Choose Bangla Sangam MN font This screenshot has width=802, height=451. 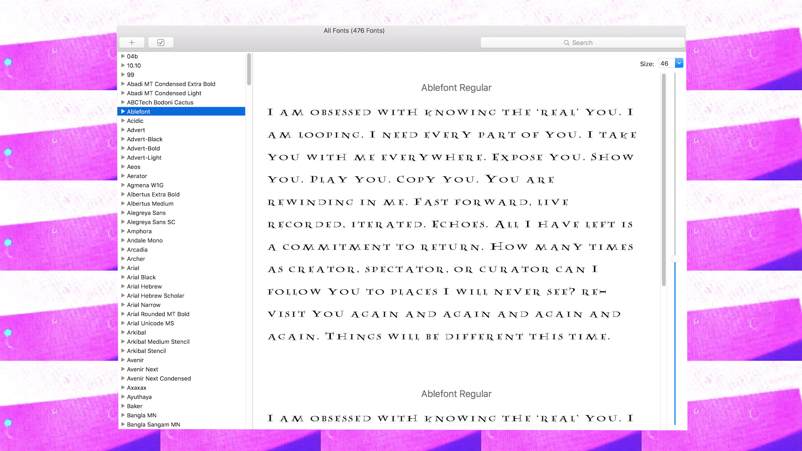click(153, 425)
